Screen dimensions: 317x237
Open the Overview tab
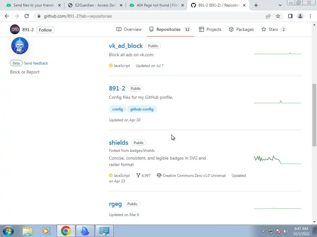(129, 29)
